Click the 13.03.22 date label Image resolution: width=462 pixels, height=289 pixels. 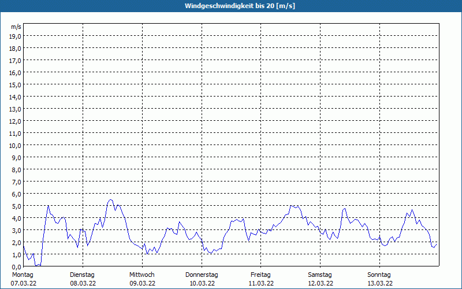coord(380,283)
